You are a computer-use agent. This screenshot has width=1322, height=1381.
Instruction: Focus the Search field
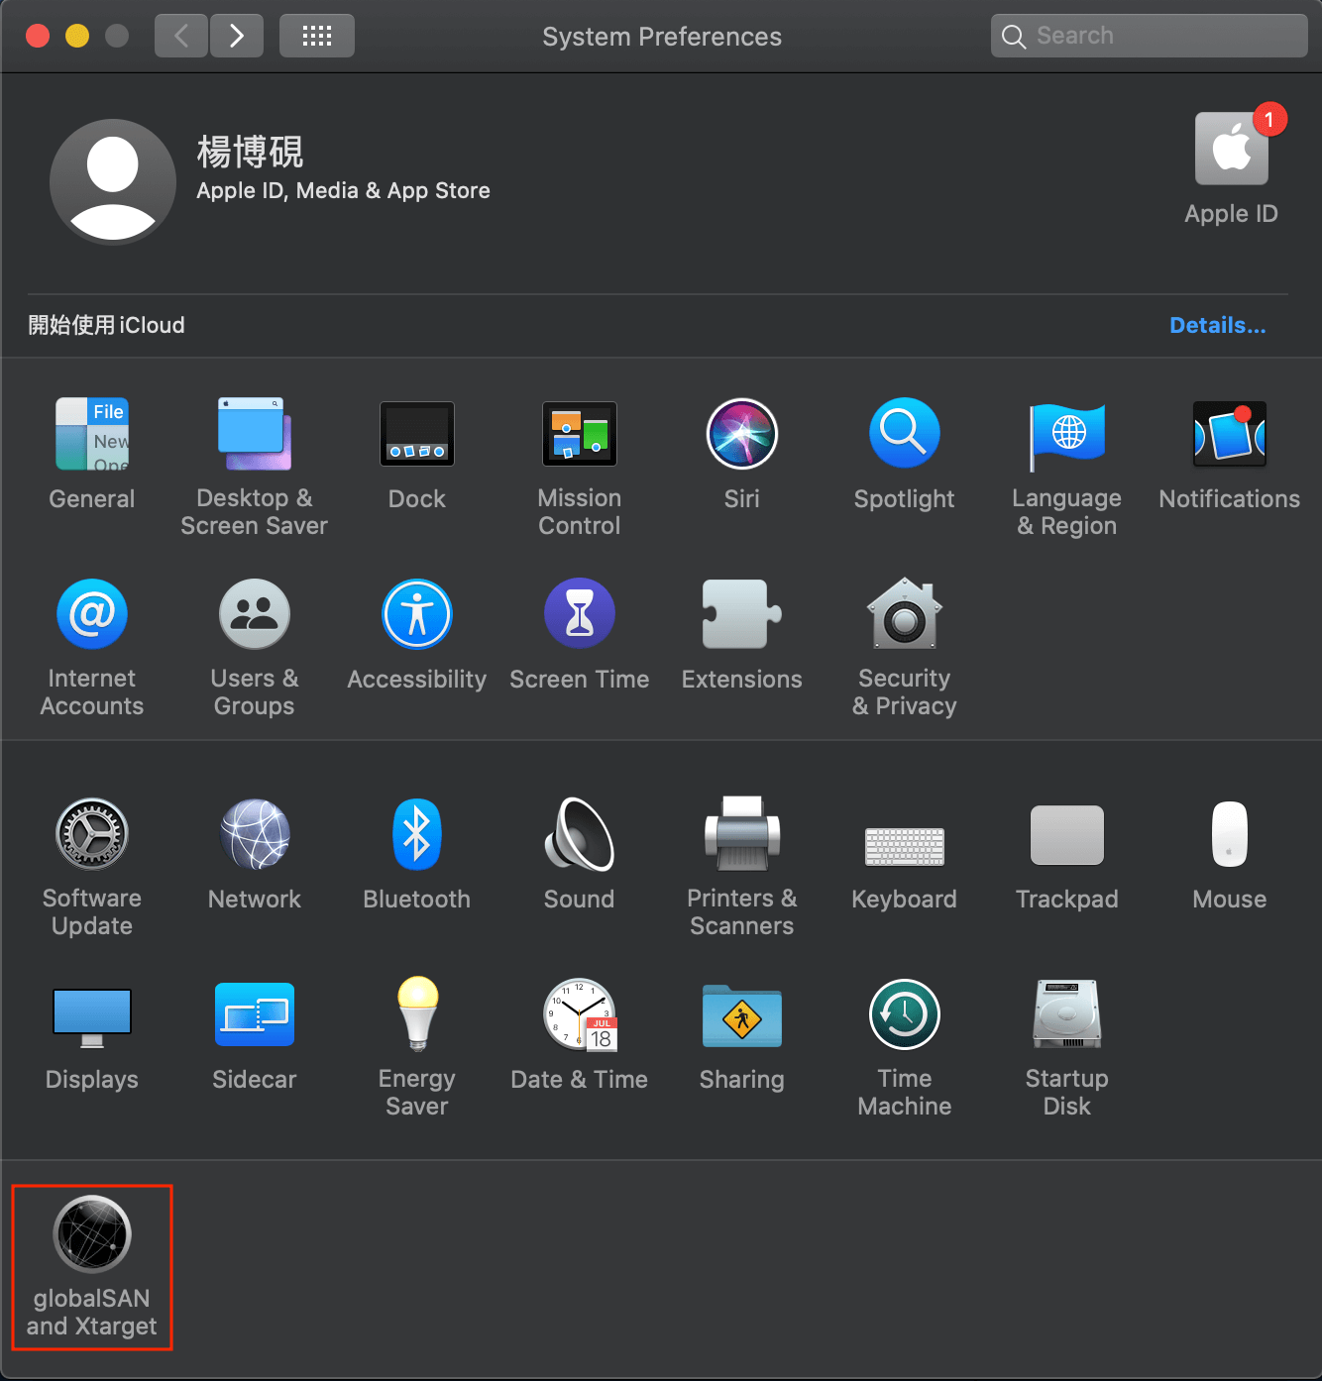coord(1150,36)
